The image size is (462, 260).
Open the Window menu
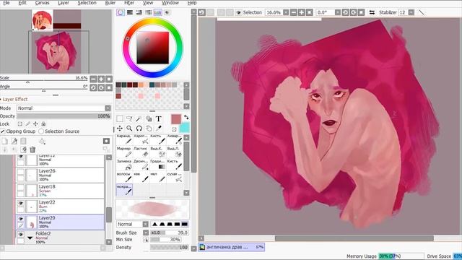170,3
